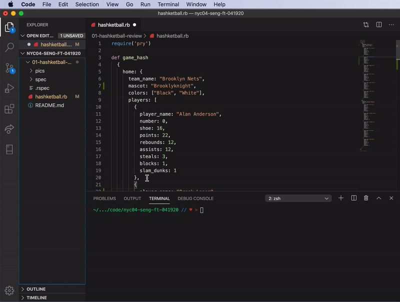Click the "Brooklyn Nets" string in code
Screen dimensions: 400x302
click(x=180, y=79)
